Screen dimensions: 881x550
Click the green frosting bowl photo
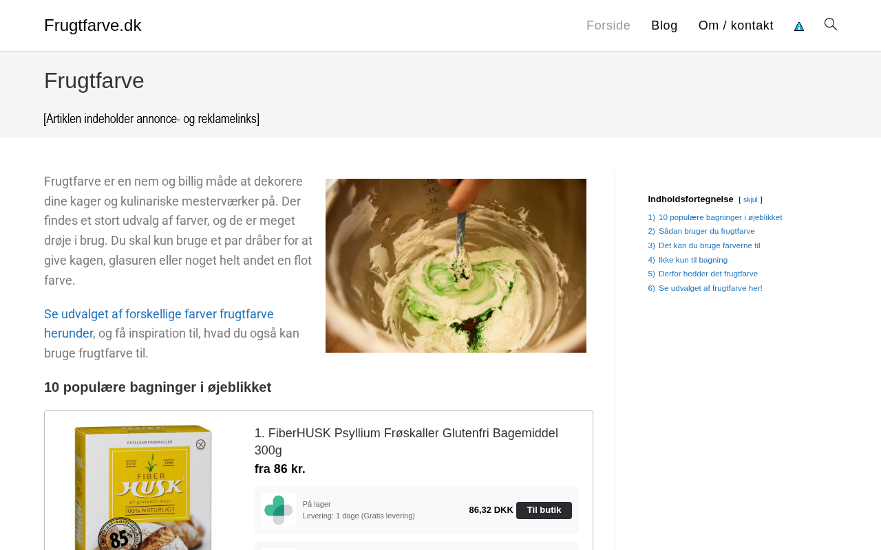point(456,265)
